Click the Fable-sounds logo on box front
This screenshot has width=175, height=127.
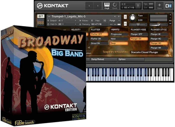(x=25, y=123)
